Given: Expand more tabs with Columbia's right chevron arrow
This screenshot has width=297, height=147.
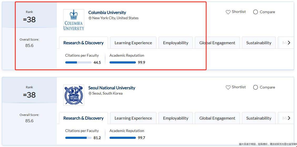Looking at the screenshot, I should [289, 43].
